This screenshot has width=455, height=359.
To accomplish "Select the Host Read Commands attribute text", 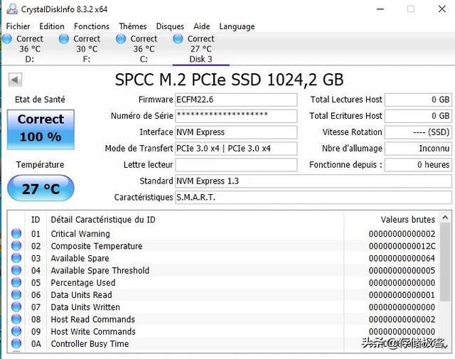I will (x=93, y=319).
